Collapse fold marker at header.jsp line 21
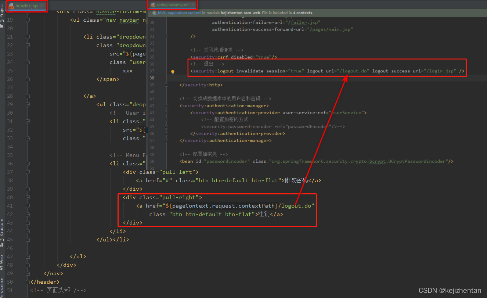The image size is (487, 298). point(28,37)
